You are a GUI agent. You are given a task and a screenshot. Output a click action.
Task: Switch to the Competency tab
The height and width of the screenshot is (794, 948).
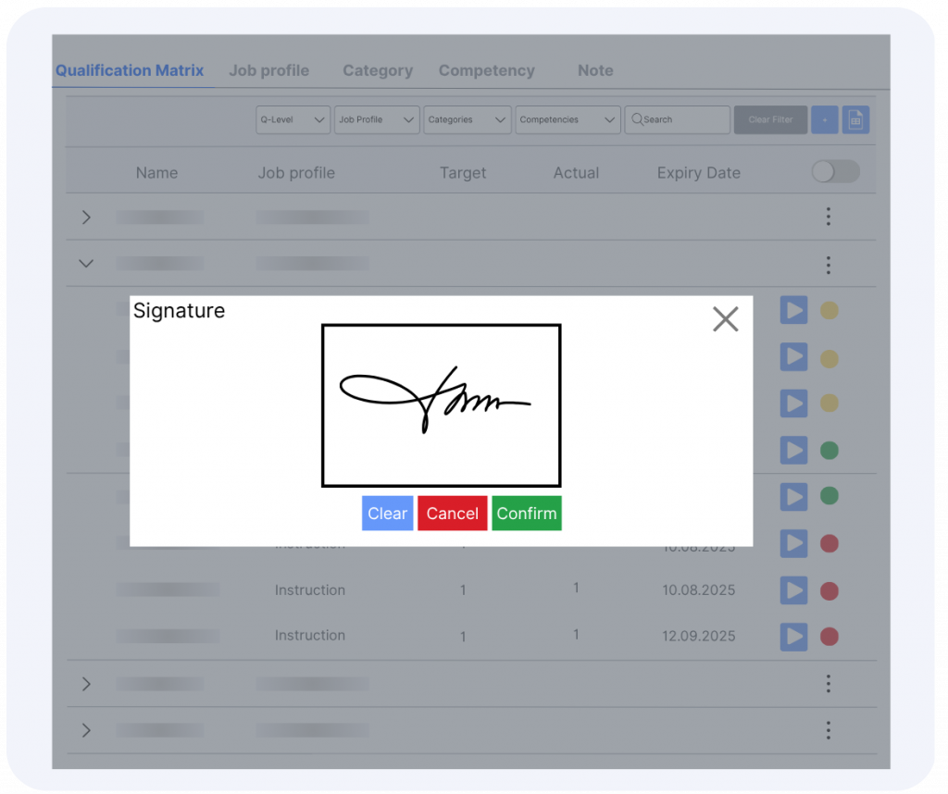click(x=486, y=70)
